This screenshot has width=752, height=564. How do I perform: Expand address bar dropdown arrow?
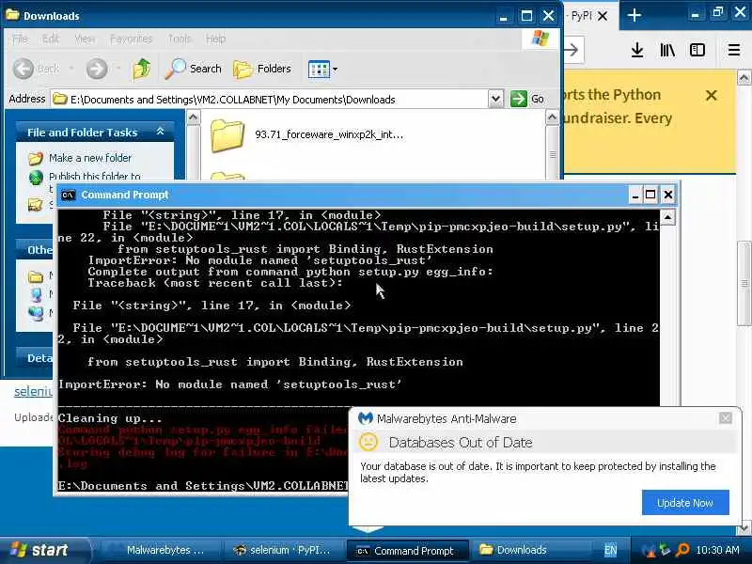[496, 100]
